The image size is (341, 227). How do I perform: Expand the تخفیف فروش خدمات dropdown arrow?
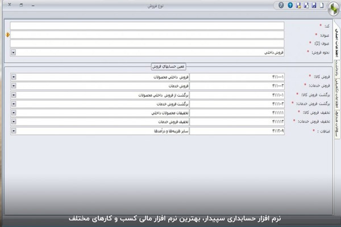tap(14, 121)
